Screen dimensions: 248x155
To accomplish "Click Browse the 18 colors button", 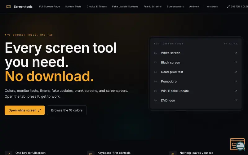I will click(67, 110).
